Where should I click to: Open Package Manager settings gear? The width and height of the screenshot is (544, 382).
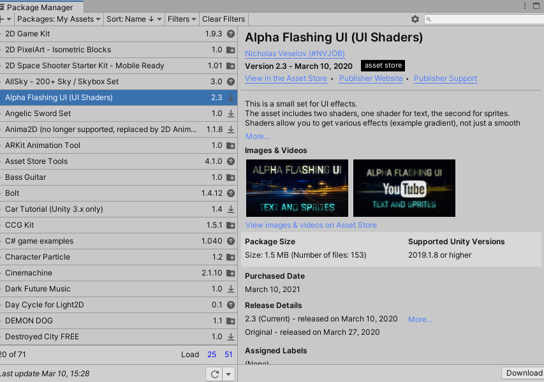pos(415,19)
